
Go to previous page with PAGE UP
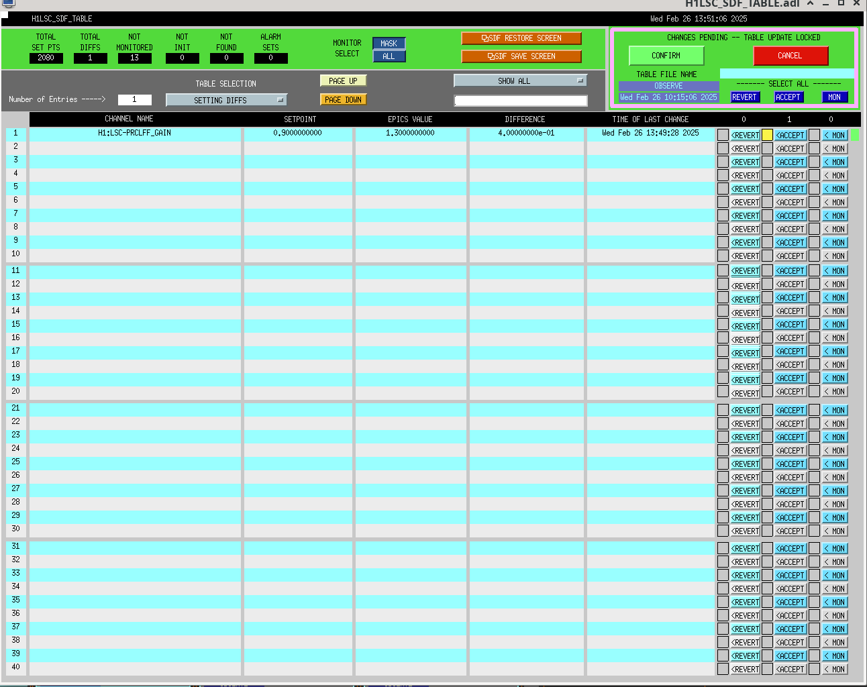click(344, 81)
